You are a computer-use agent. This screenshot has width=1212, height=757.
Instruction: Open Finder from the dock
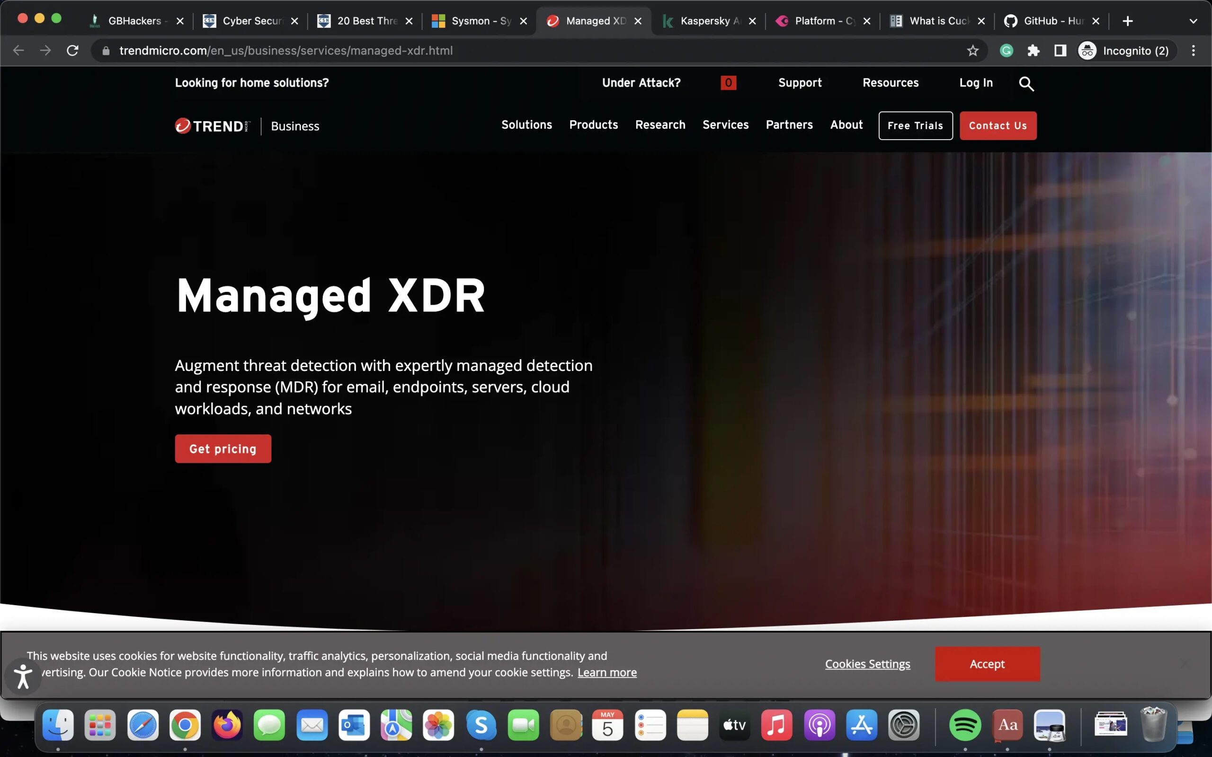(58, 724)
